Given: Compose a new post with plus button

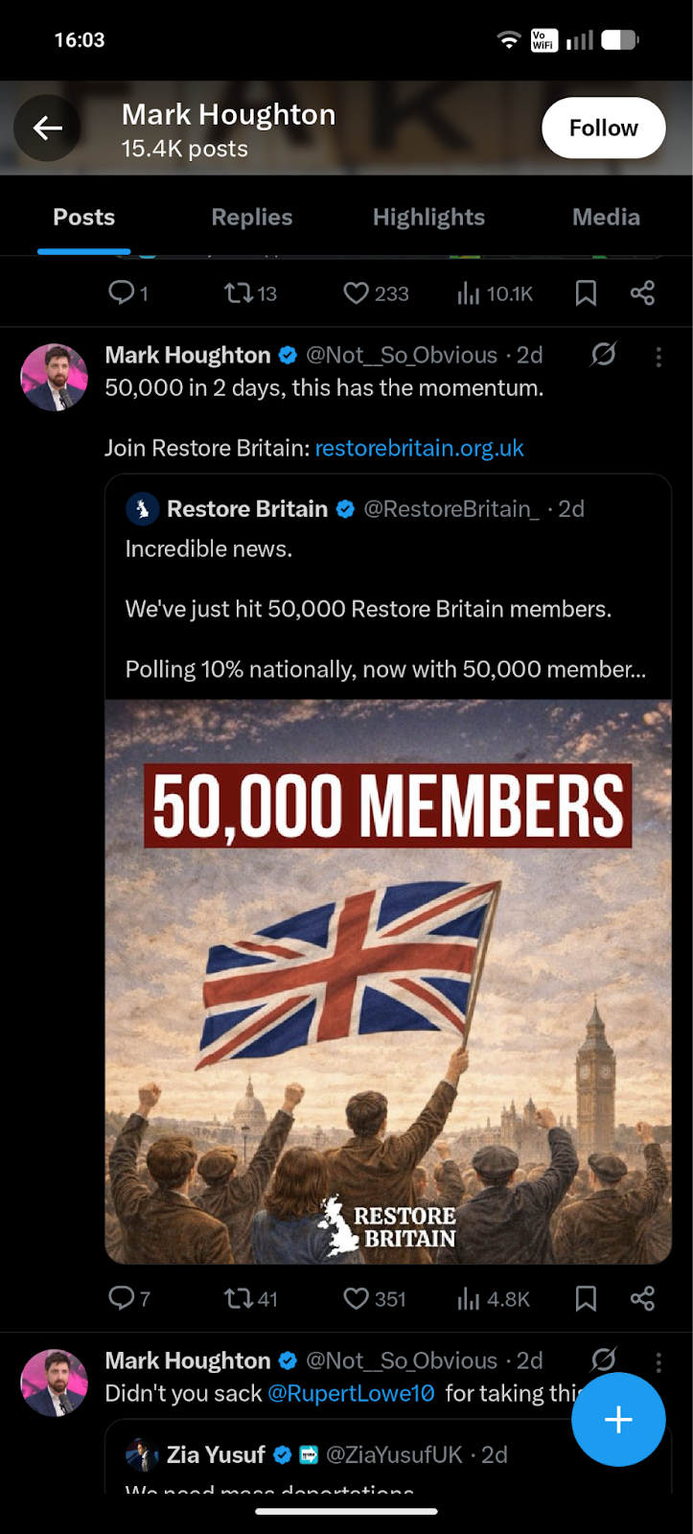Looking at the screenshot, I should (618, 1420).
